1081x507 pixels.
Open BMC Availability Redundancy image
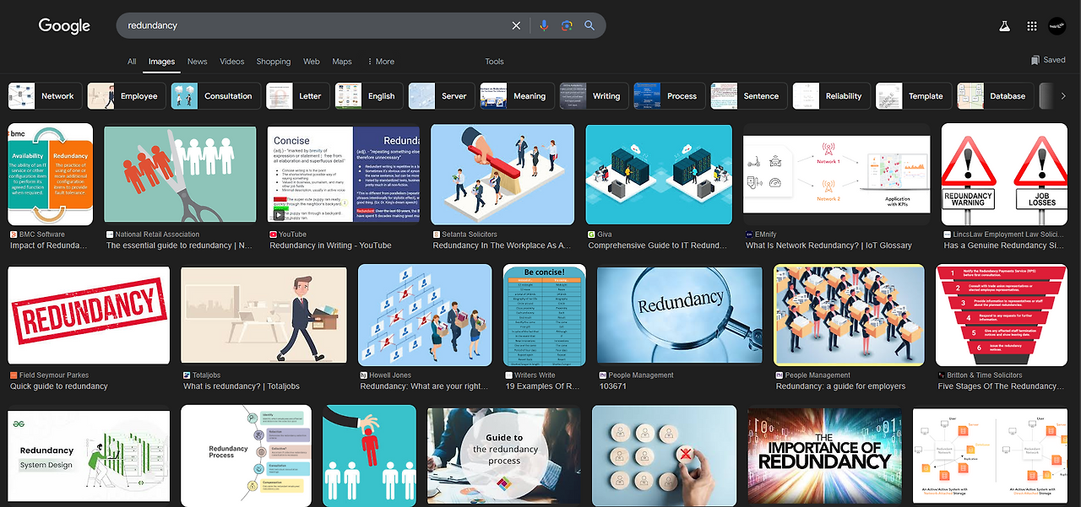tap(50, 175)
